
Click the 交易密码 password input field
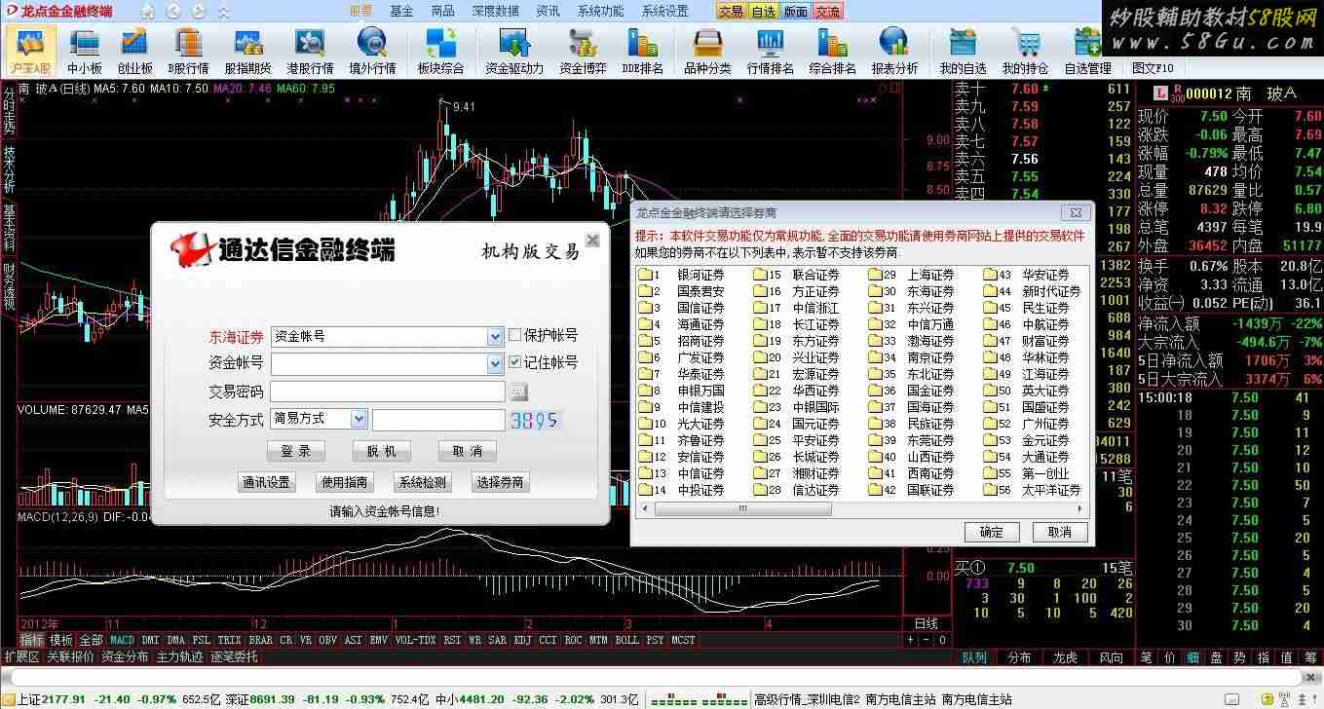tap(387, 392)
